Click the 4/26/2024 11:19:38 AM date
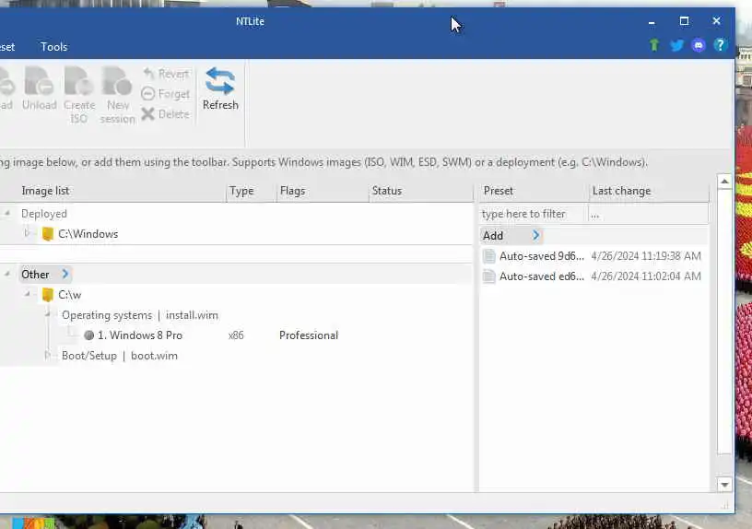Viewport: 752px width, 529px height. click(x=646, y=256)
